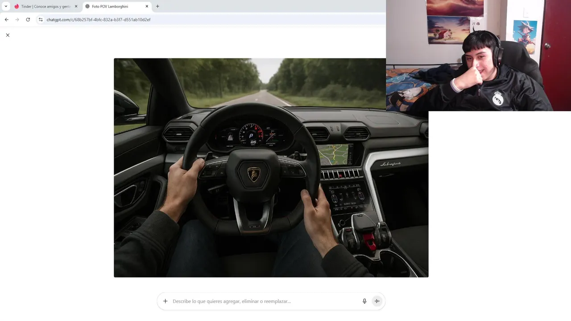Viewport: 571px width, 321px height.
Task: Click the ChatGPT favicon on the active tab
Action: (x=87, y=6)
